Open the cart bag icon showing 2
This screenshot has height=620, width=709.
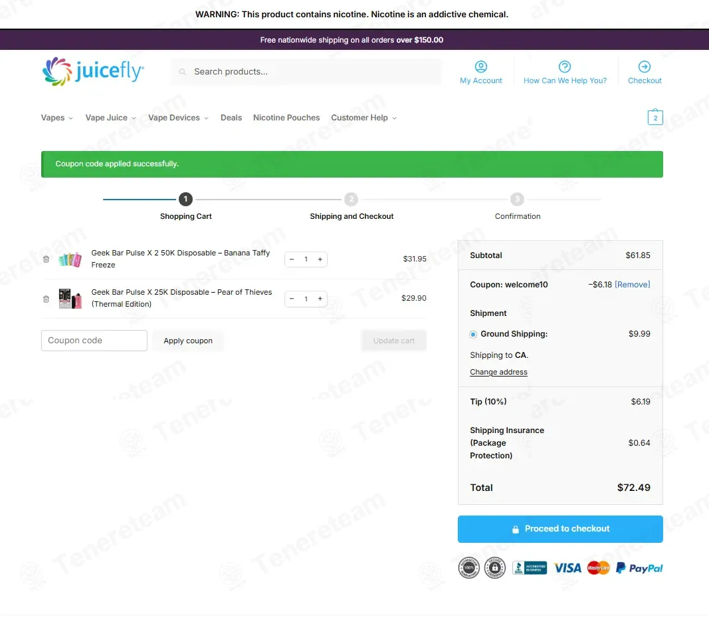(655, 117)
